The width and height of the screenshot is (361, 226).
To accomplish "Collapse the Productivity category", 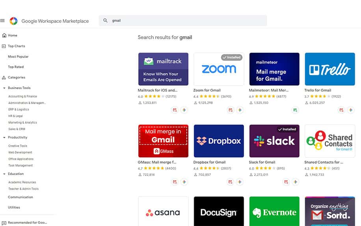I will pyautogui.click(x=4, y=138).
